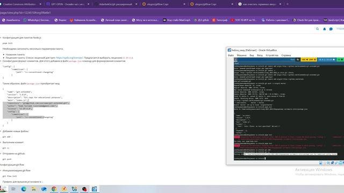The height and width of the screenshot is (193, 344).
Task: Launch Microsoft Edge from taskbar
Action: click(24, 189)
